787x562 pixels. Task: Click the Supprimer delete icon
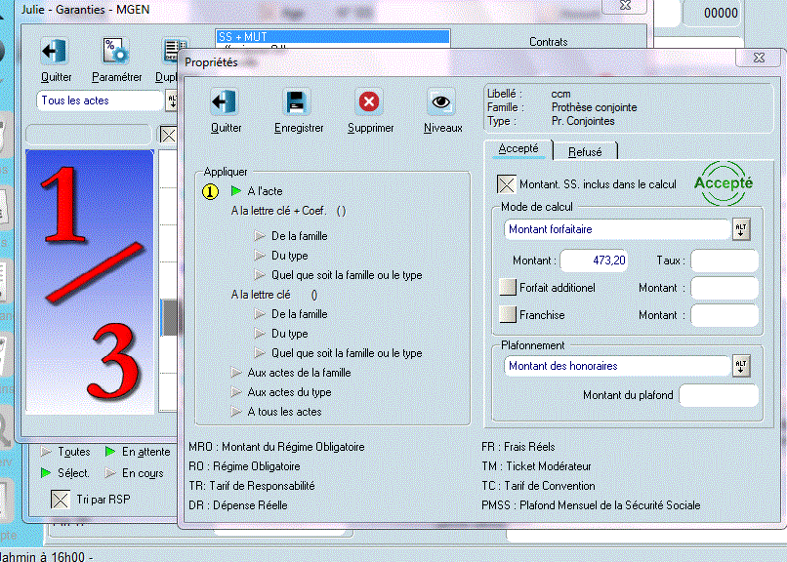tap(370, 102)
